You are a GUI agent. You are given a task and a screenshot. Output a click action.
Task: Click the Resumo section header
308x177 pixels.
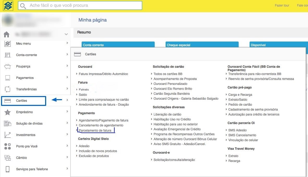coord(84,32)
